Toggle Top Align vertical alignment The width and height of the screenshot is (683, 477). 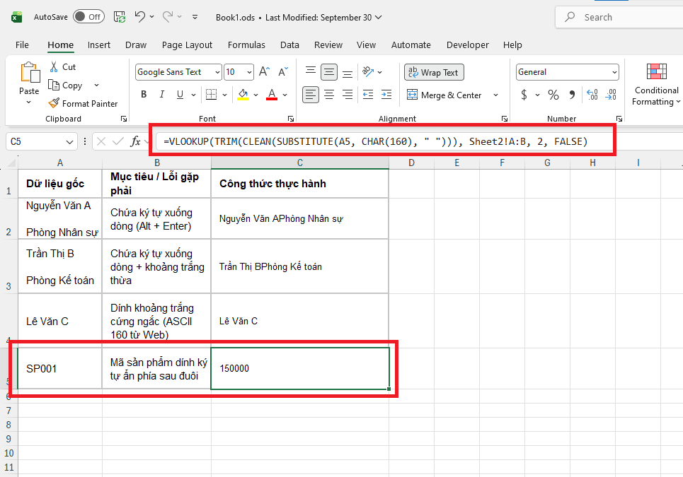click(311, 71)
